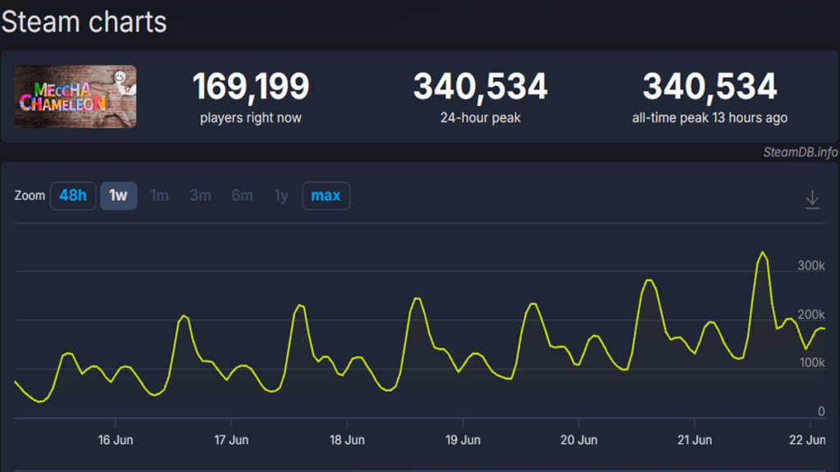Select the 6m zoom range
Image resolution: width=840 pixels, height=472 pixels.
point(242,196)
